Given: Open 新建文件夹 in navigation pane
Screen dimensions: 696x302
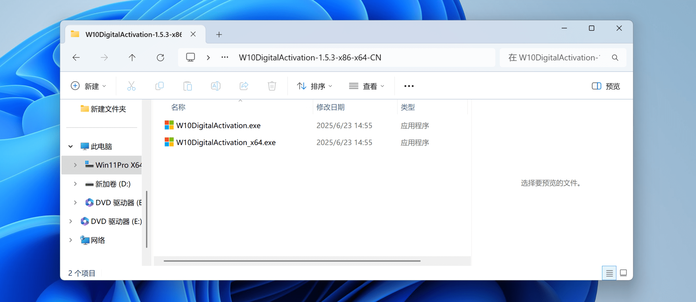Looking at the screenshot, I should click(x=103, y=109).
